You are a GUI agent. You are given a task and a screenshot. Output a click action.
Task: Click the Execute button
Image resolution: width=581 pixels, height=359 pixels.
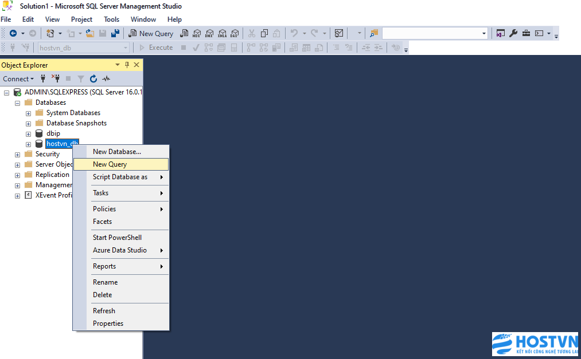tap(155, 48)
